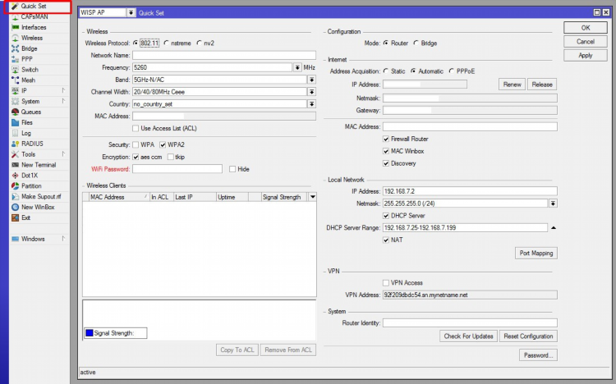Click the New Terminal icon
This screenshot has height=384, width=616.
click(15, 165)
